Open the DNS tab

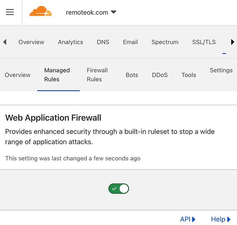click(103, 42)
